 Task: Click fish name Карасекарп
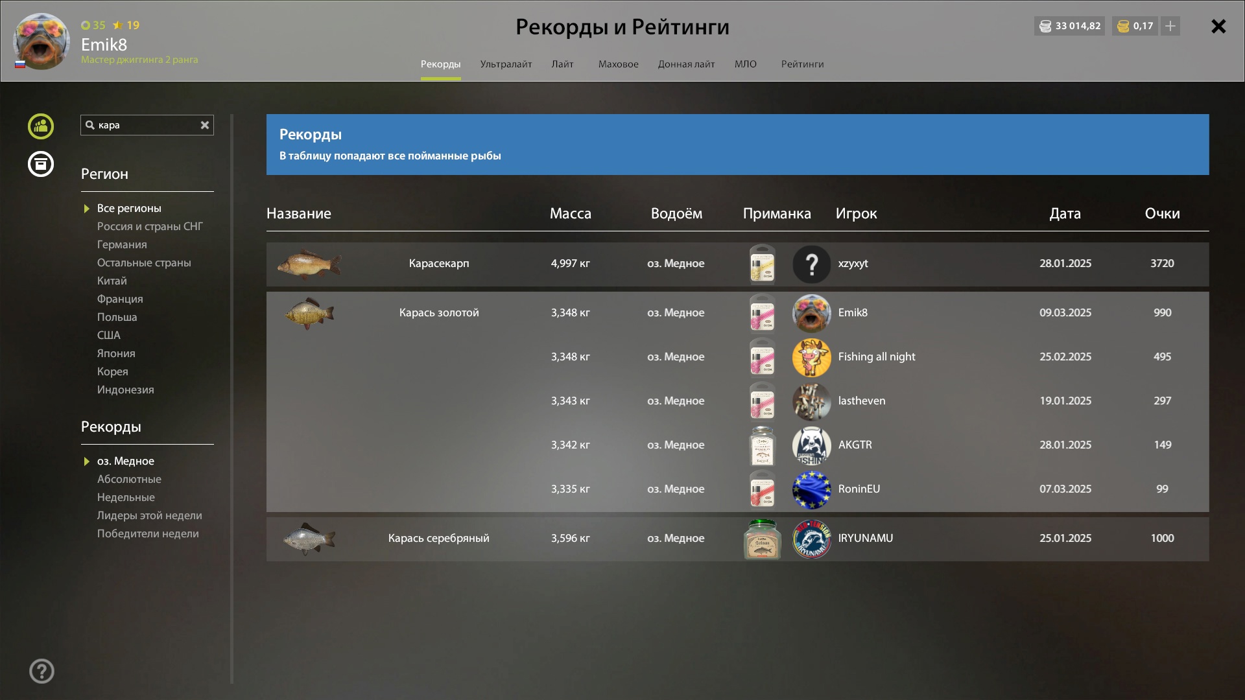(x=438, y=263)
